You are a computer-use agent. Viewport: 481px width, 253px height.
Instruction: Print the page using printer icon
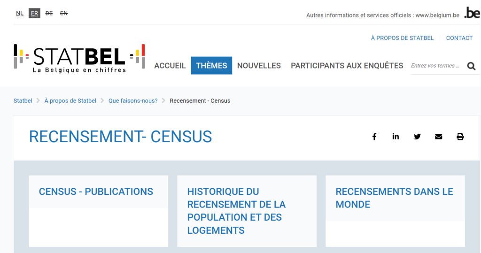pyautogui.click(x=460, y=137)
